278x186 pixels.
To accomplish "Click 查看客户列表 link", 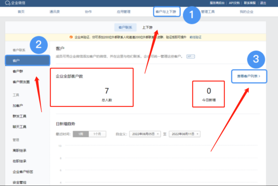I will [249, 75].
